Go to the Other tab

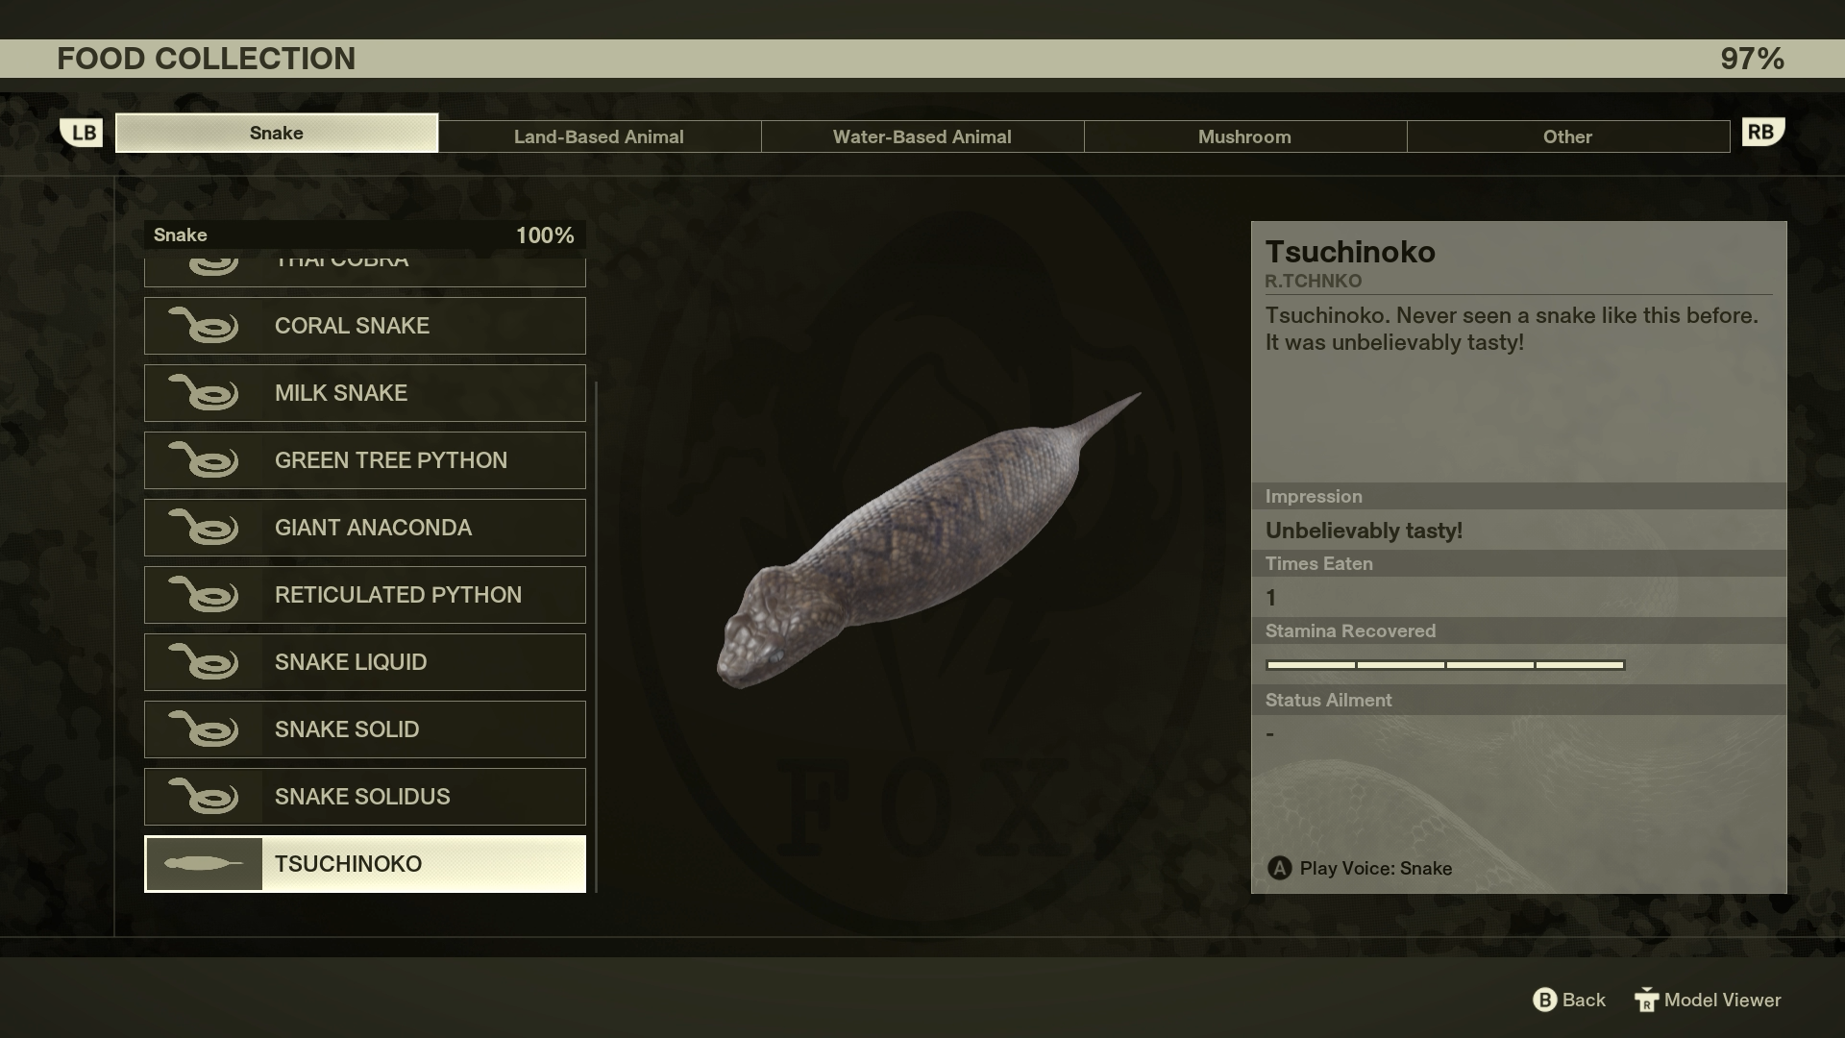(1567, 136)
